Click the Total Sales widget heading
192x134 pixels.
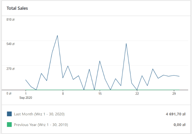pos(17,8)
